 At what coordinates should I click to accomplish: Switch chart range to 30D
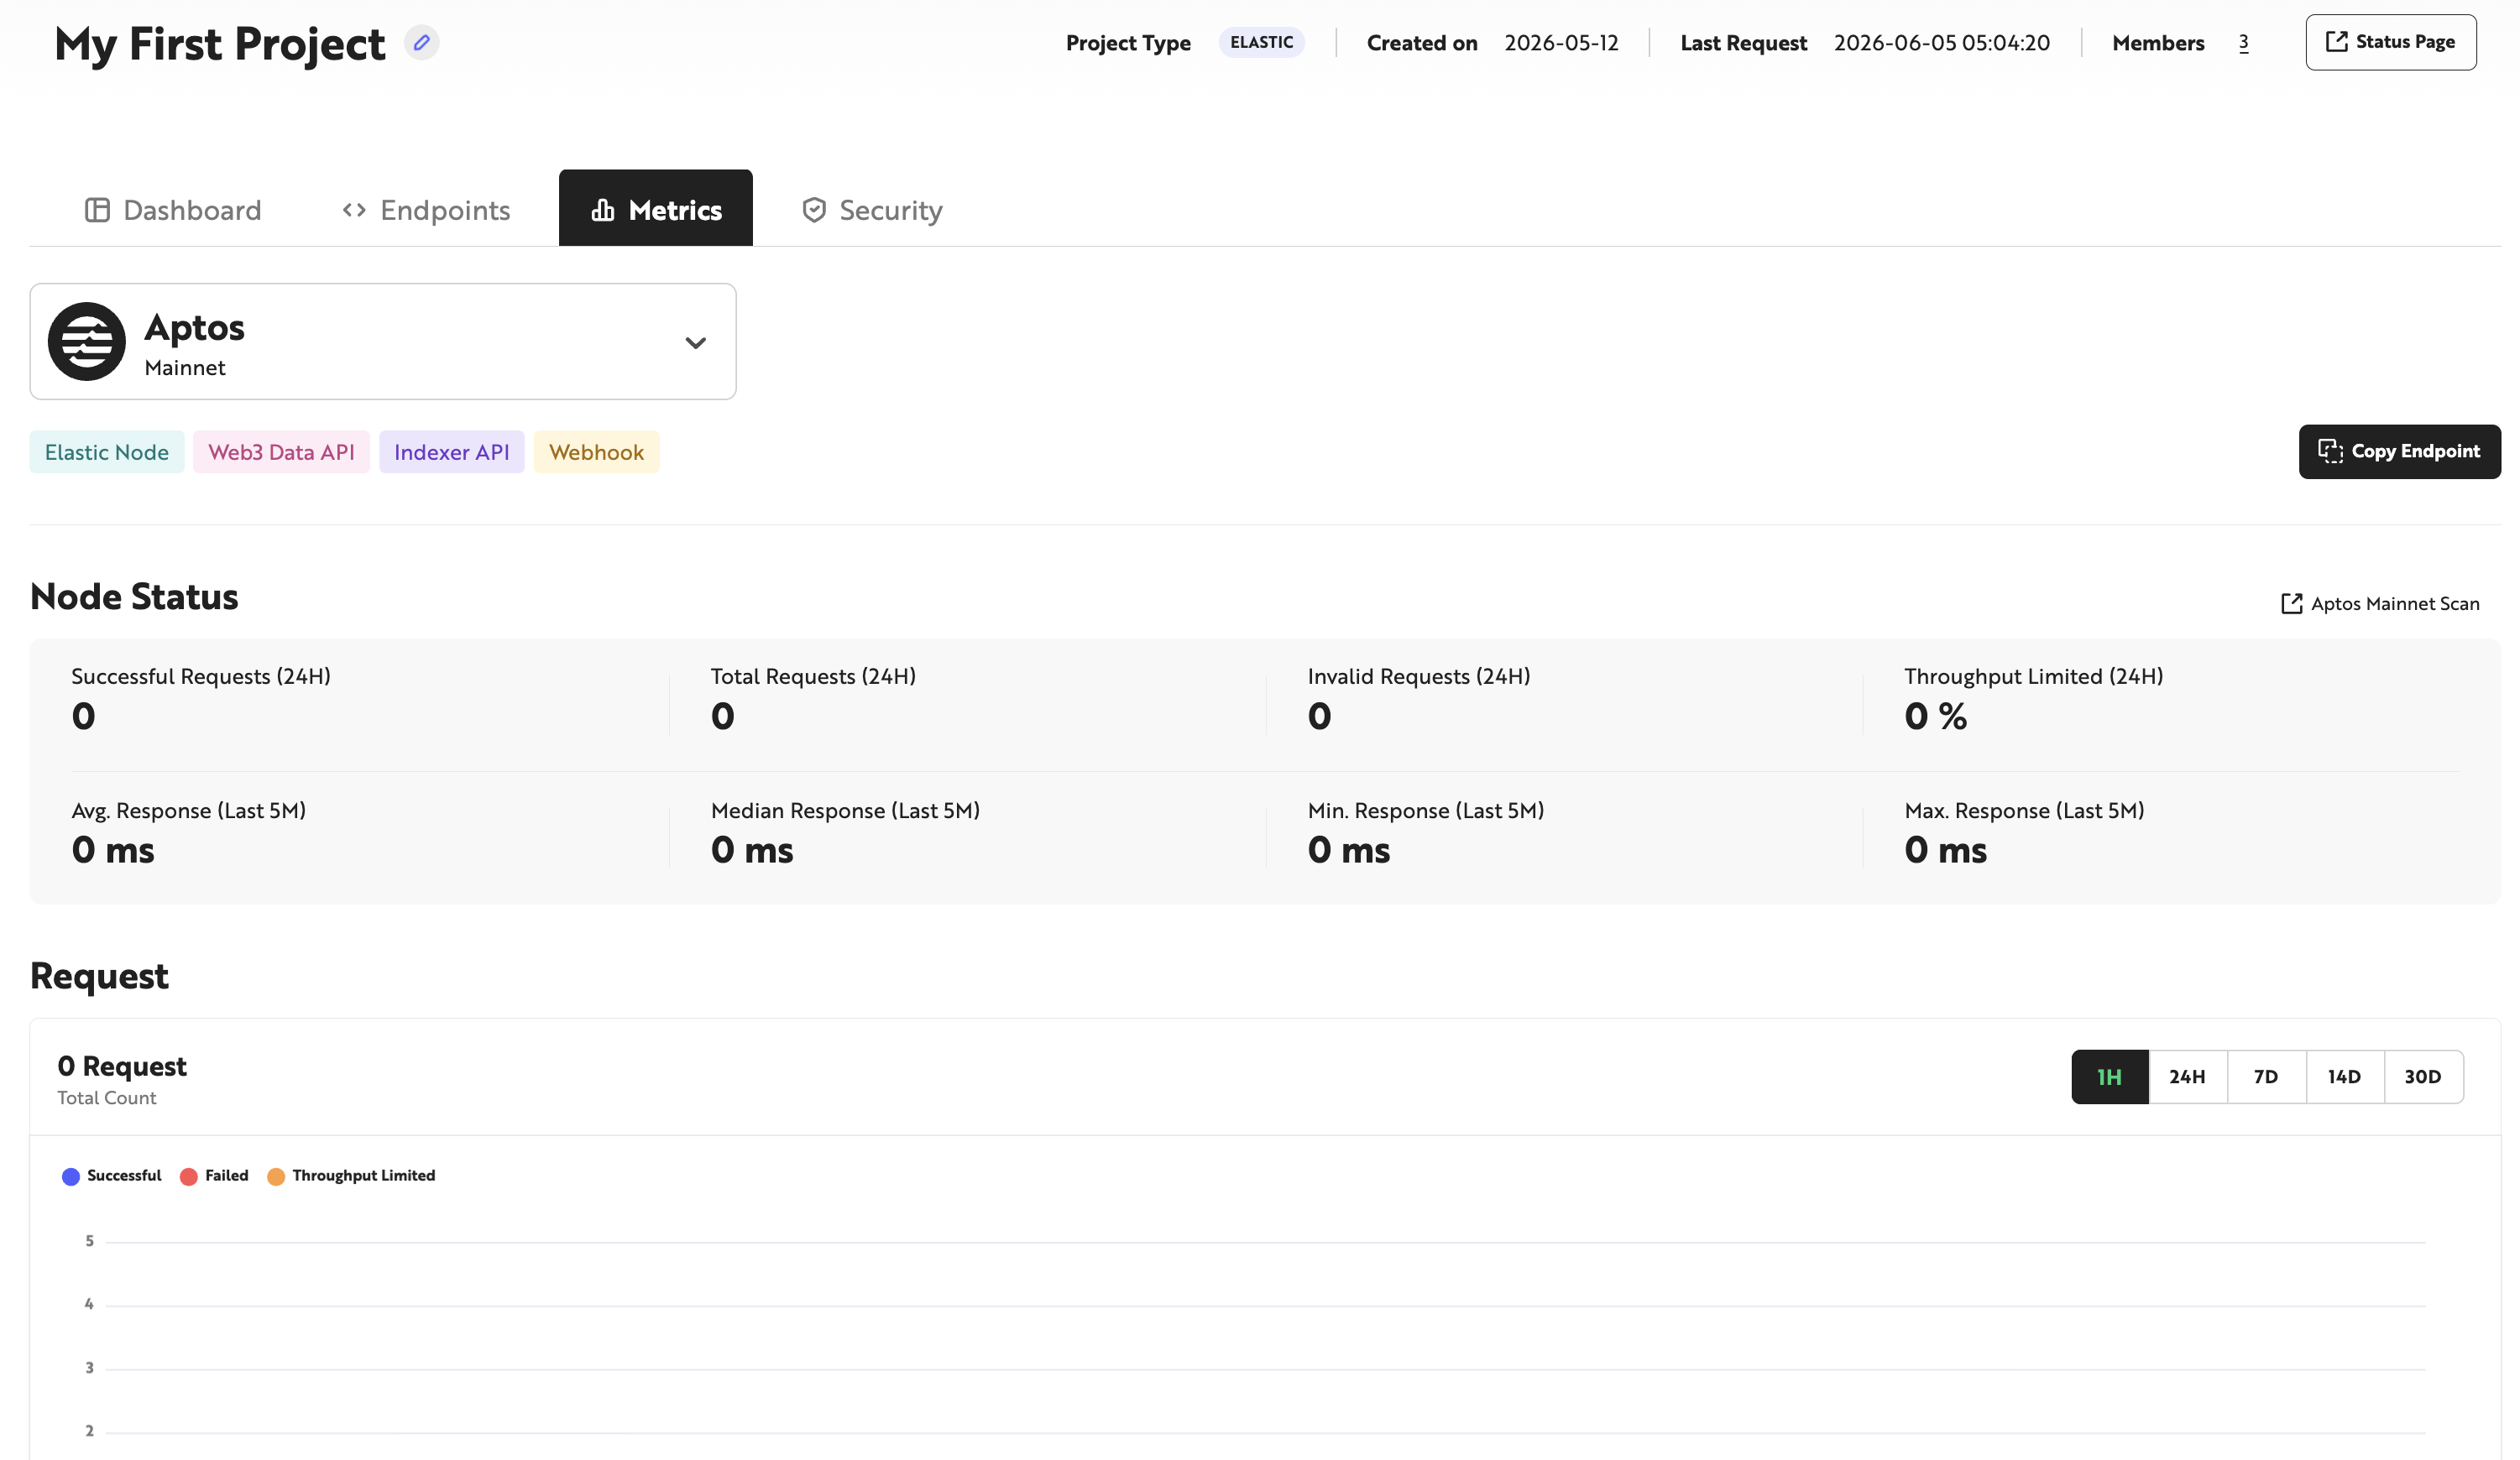[x=2423, y=1077]
